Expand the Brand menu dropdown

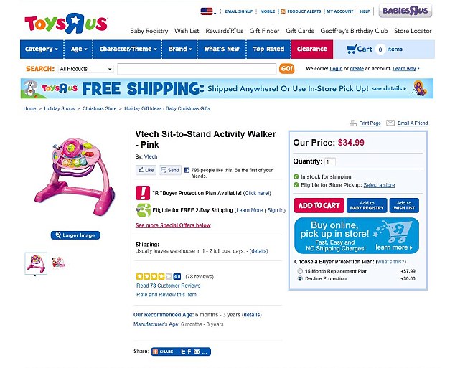[180, 49]
